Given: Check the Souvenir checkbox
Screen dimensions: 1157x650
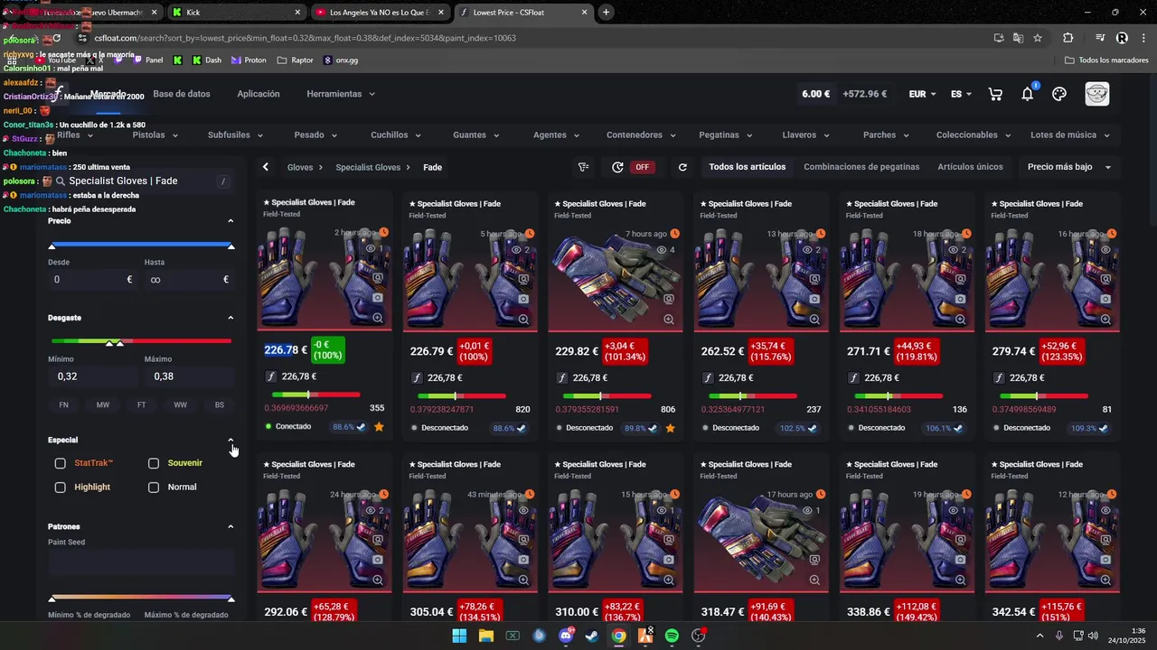Looking at the screenshot, I should tap(154, 463).
